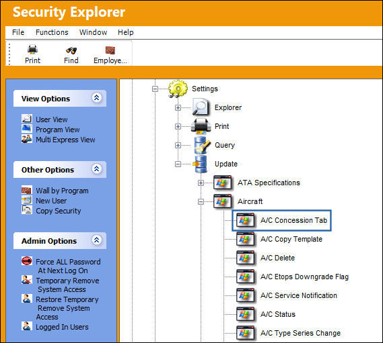Select the A/C Etops Downgrade Flag label
The width and height of the screenshot is (383, 343).
304,277
